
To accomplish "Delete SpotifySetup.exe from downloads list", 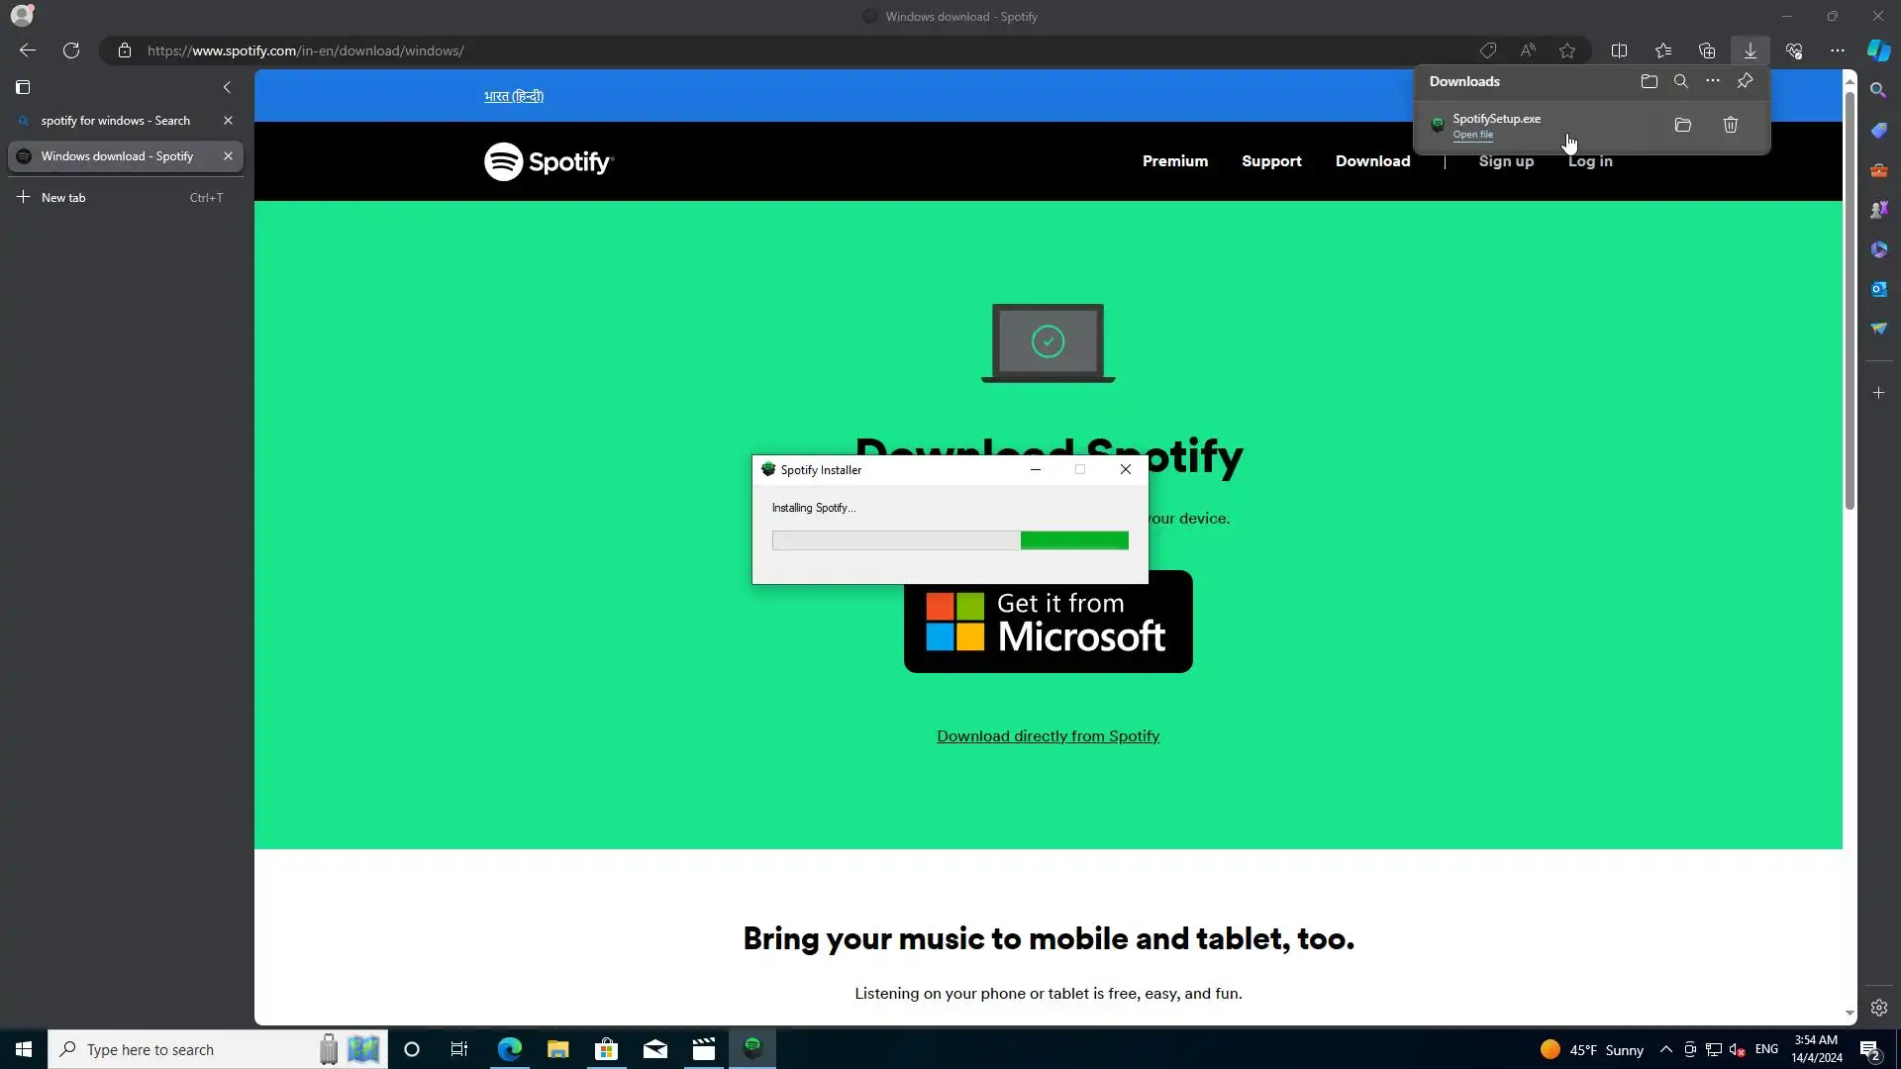I will (x=1730, y=125).
